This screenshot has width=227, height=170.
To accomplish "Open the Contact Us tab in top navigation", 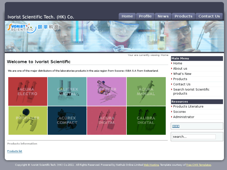I will (x=209, y=16).
